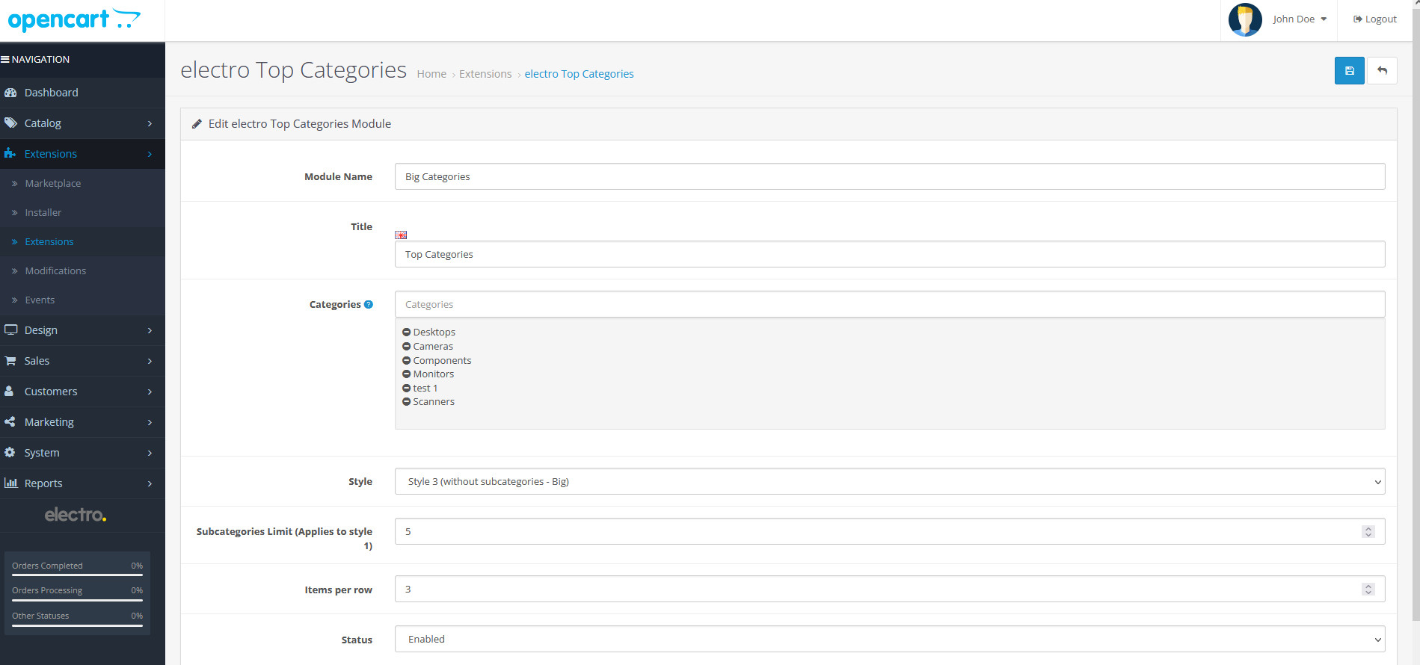This screenshot has width=1420, height=665.
Task: Open the Style dropdown
Action: 890,481
